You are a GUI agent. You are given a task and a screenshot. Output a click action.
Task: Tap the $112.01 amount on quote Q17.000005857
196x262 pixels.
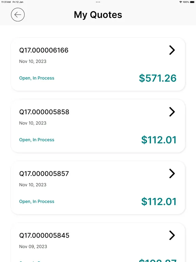(159, 202)
